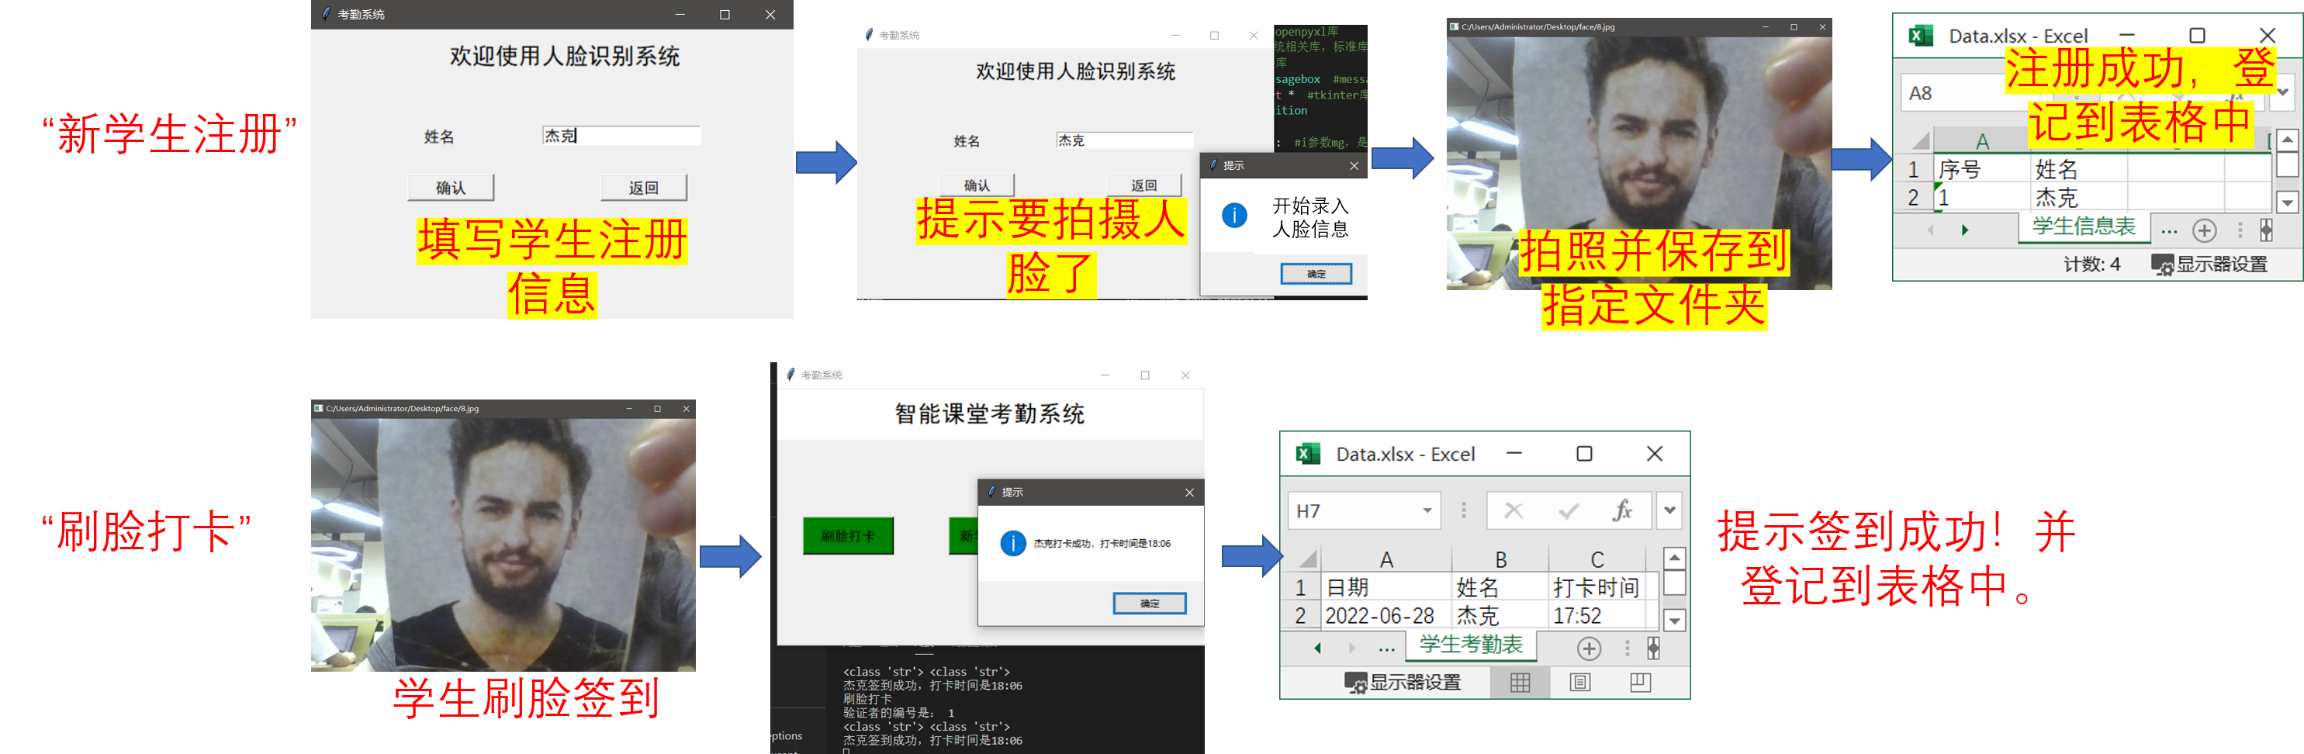Click Excel logo in 学生考勤表 Data.xlsx window
The width and height of the screenshot is (2304, 754).
point(1308,454)
